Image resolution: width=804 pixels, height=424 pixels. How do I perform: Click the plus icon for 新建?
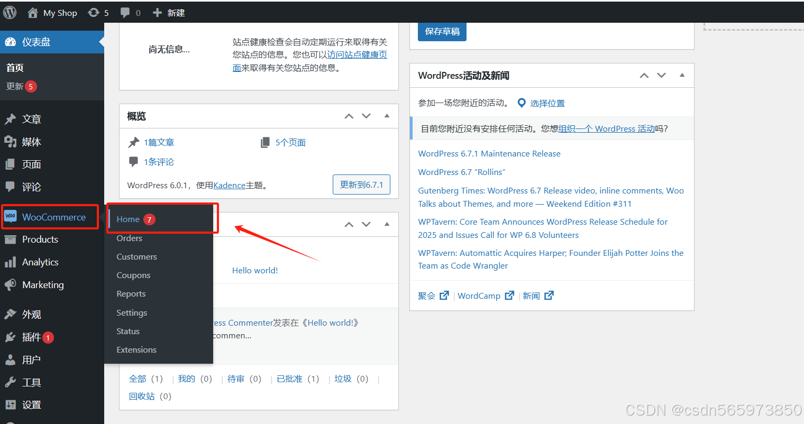coord(157,12)
